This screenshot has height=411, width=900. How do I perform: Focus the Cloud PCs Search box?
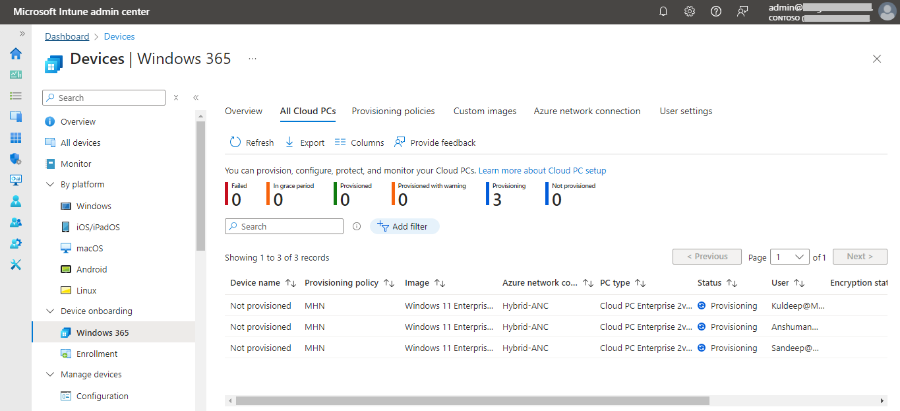tap(284, 226)
